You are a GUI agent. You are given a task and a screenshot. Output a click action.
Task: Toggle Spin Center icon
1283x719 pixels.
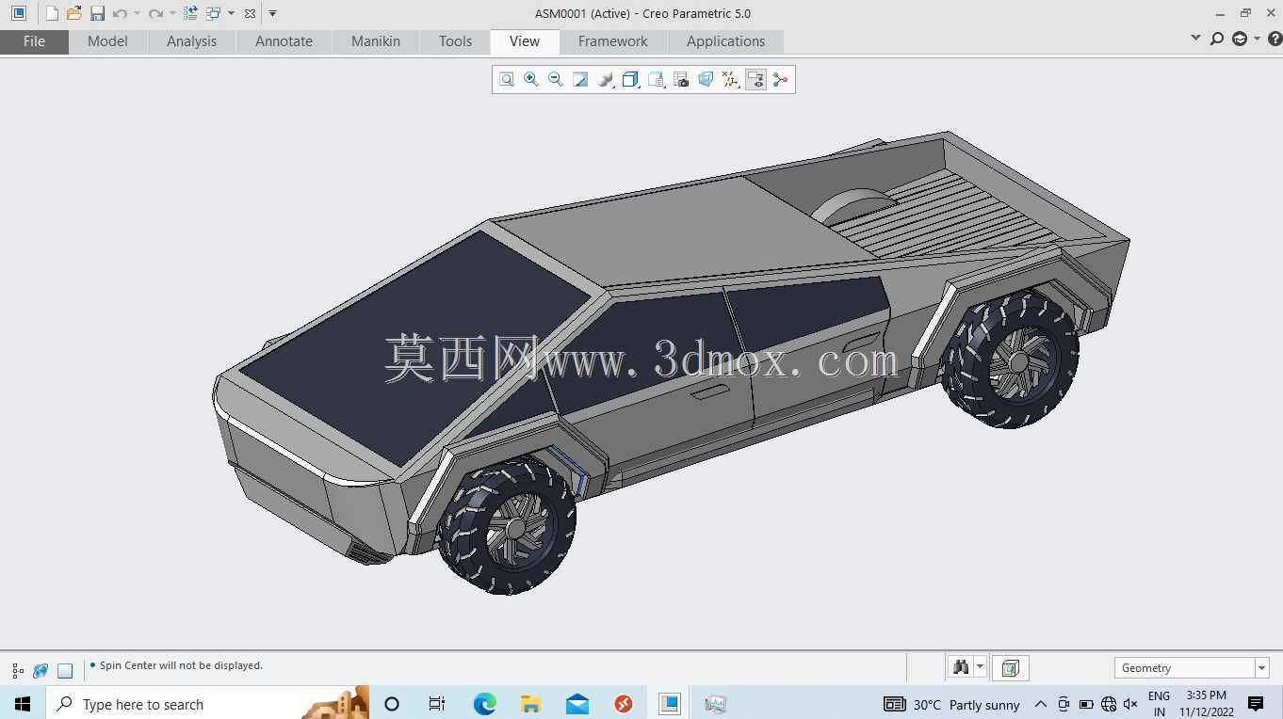click(780, 80)
